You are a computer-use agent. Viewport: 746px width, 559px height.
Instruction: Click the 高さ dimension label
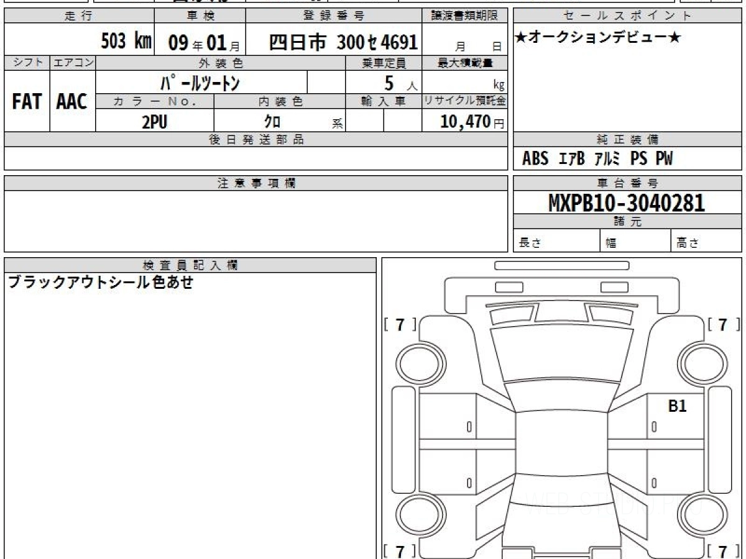coord(688,243)
